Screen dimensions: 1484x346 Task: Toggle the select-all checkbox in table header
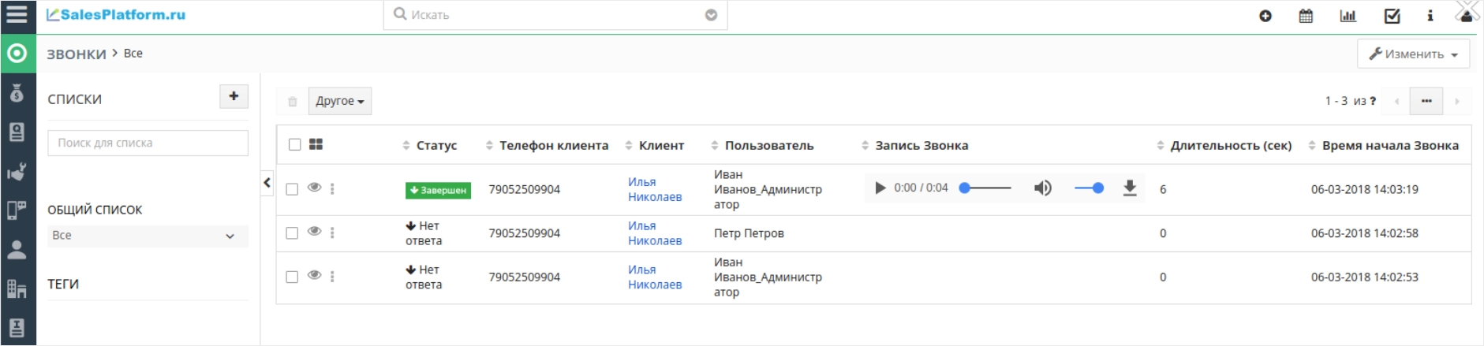pos(295,144)
